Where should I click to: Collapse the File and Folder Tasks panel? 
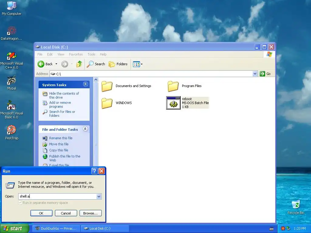[x=85, y=129]
